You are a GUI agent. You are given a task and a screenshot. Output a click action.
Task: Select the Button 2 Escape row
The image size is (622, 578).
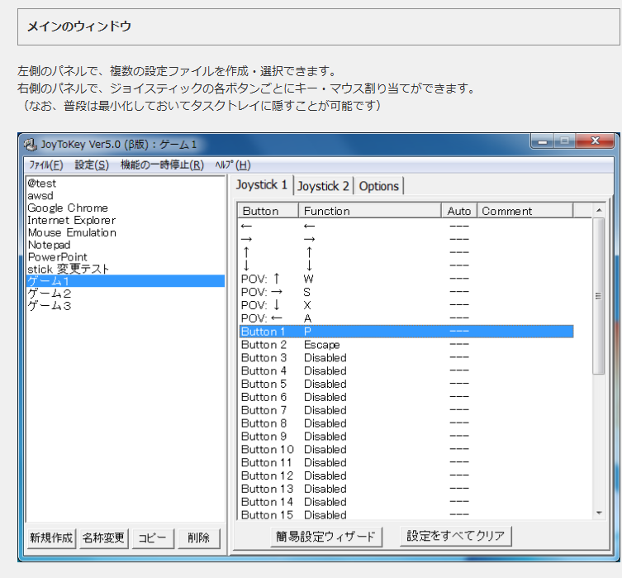(372, 345)
